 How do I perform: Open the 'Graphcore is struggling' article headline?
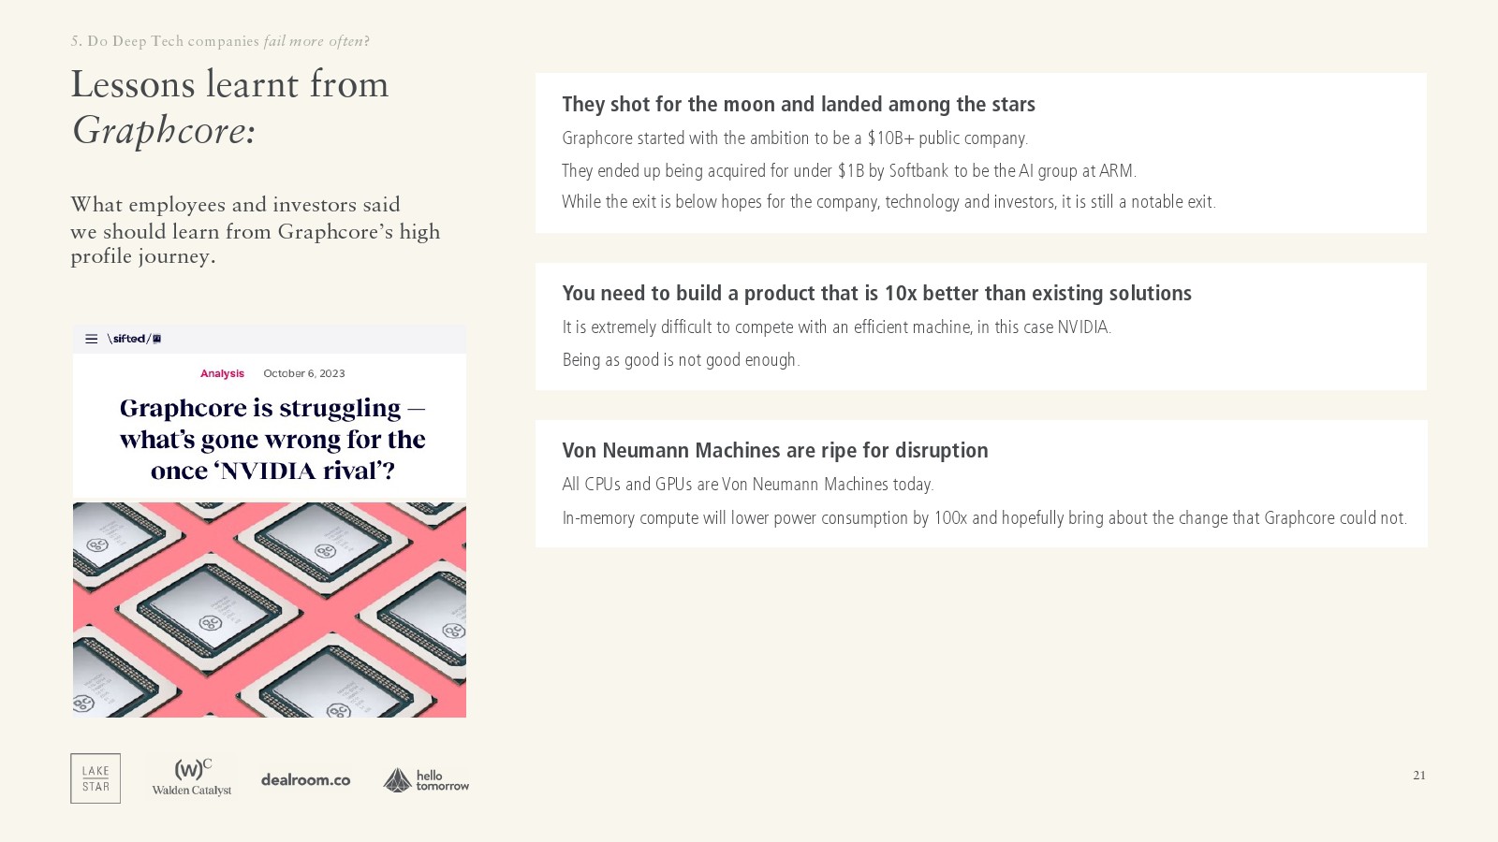pos(272,439)
